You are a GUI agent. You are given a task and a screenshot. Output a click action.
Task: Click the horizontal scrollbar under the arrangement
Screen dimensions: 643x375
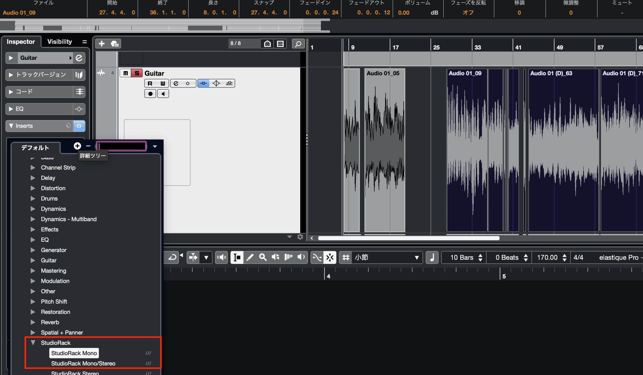point(408,238)
